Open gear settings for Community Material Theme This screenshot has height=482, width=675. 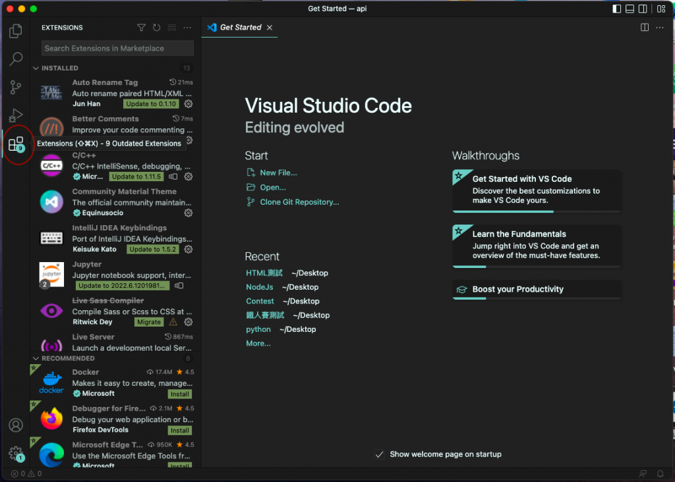point(188,213)
